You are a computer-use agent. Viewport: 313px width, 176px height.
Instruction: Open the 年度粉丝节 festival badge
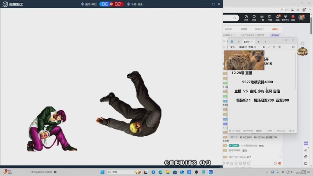pos(302,52)
